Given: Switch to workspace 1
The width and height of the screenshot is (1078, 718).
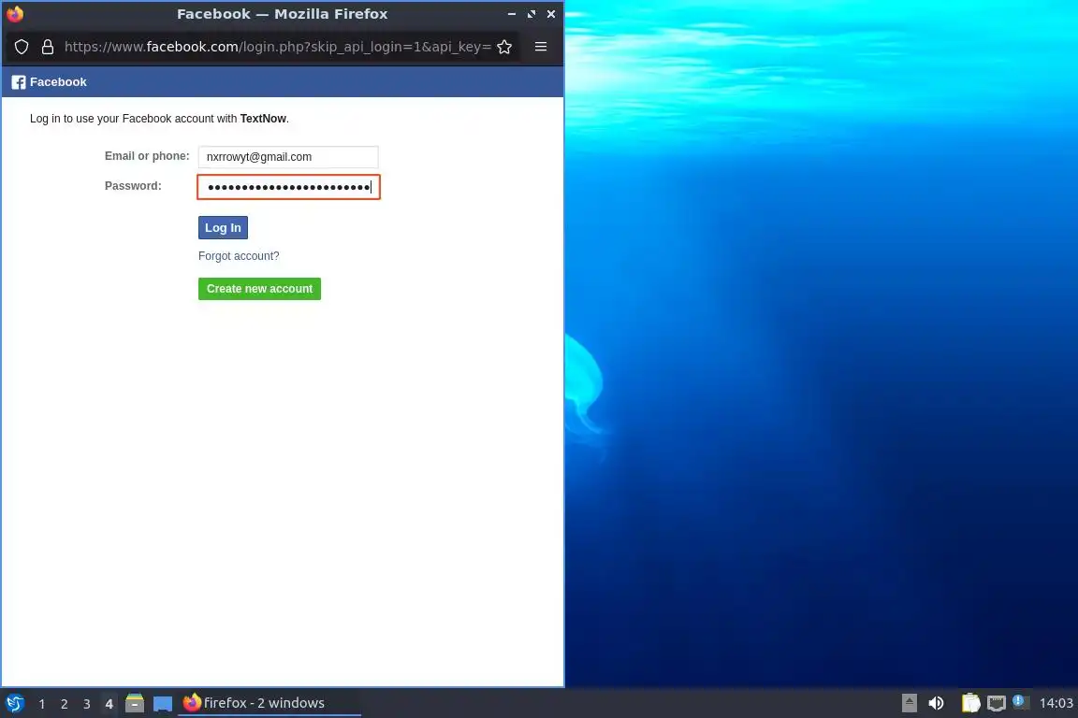Looking at the screenshot, I should (x=42, y=704).
